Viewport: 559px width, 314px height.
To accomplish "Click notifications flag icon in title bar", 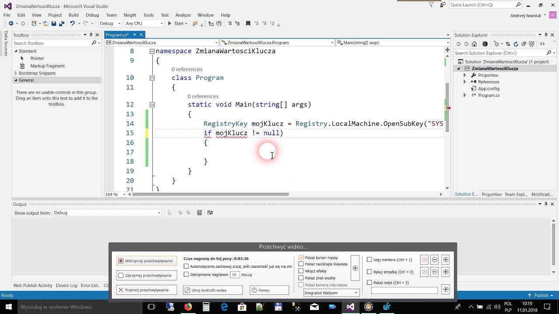I will coord(431,5).
